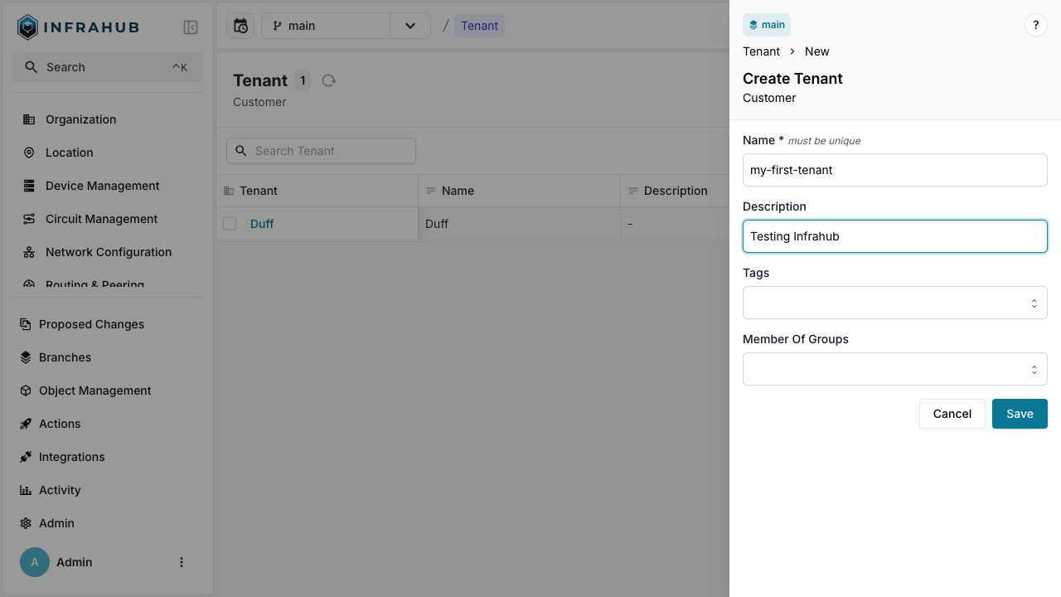Click the search magnifier icon in sidebar
This screenshot has height=597, width=1061.
[x=31, y=67]
